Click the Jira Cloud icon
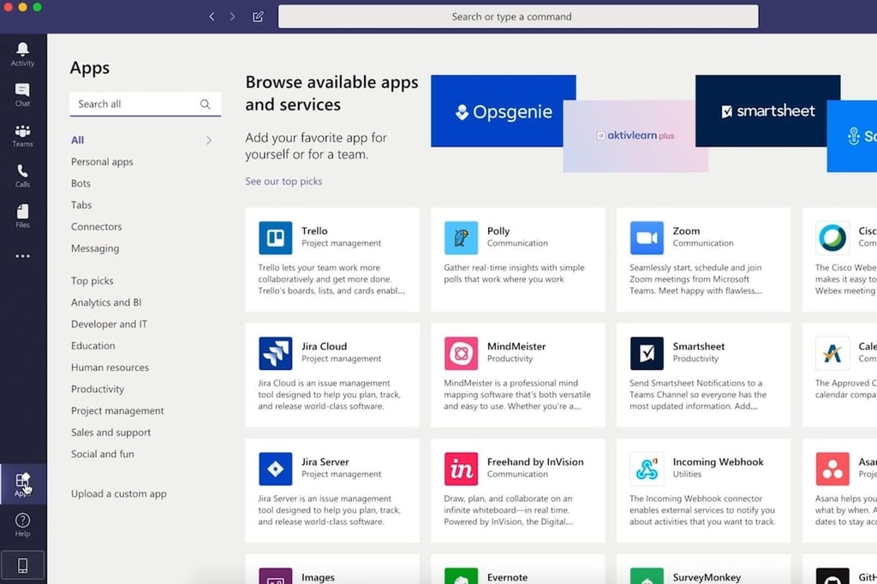Screen dimensions: 877x584 275,354
